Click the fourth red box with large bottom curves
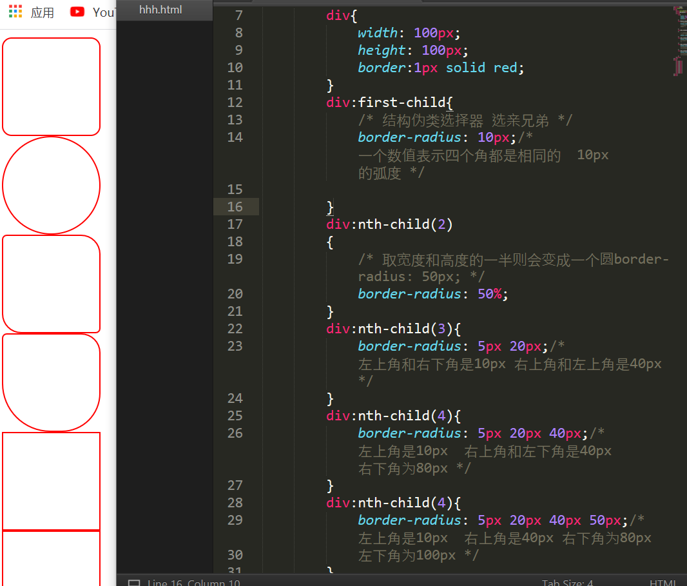The height and width of the screenshot is (586, 687). [x=52, y=383]
